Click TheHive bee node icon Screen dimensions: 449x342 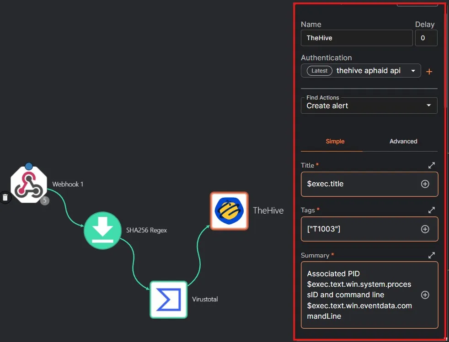coord(229,210)
